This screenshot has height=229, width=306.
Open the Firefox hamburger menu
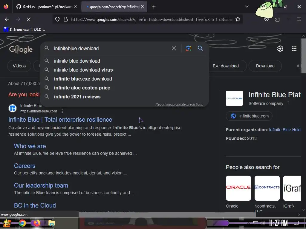coord(299,19)
